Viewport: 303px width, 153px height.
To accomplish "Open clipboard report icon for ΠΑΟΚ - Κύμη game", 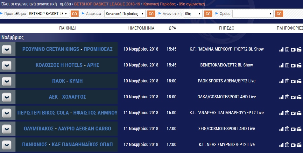I will tap(287, 81).
